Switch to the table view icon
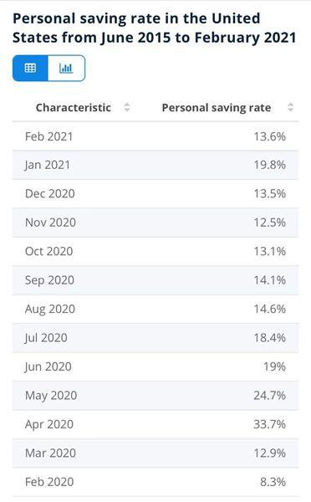Image resolution: width=311 pixels, height=502 pixels. 30,68
